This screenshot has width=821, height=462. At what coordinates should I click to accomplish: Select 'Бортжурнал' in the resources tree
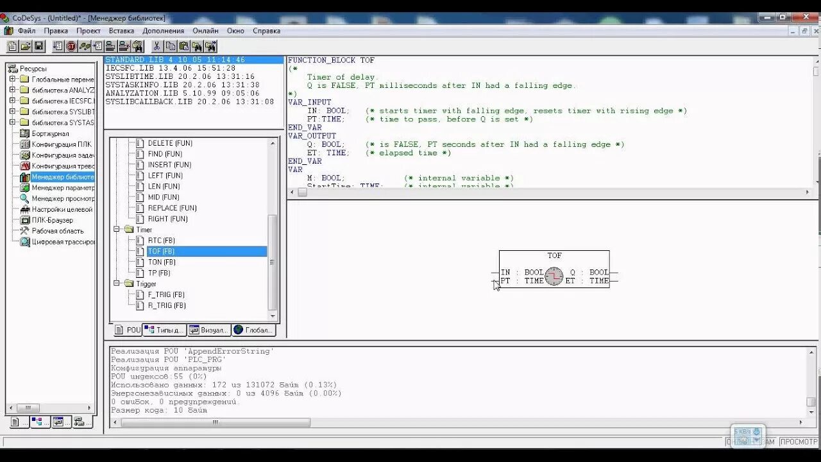[x=50, y=133]
